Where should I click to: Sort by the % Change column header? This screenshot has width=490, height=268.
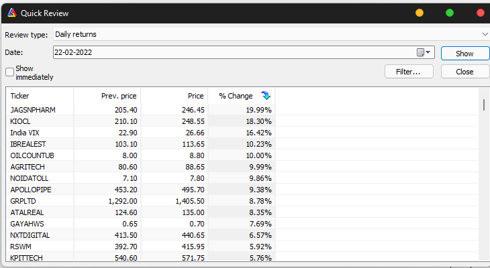pyautogui.click(x=242, y=96)
